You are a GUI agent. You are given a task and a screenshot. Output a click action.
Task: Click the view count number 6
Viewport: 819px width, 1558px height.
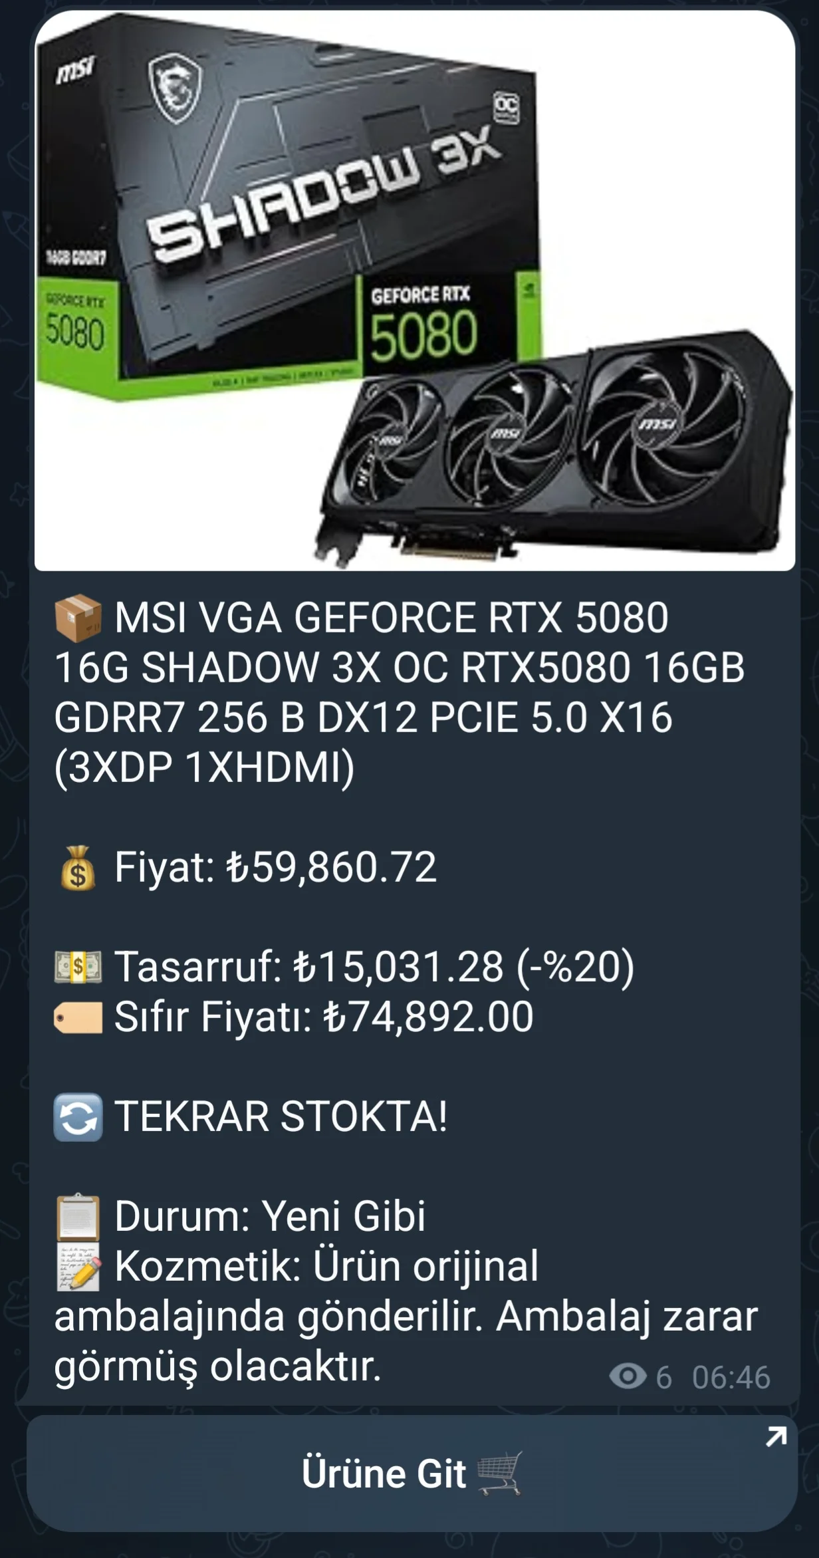pyautogui.click(x=663, y=1377)
